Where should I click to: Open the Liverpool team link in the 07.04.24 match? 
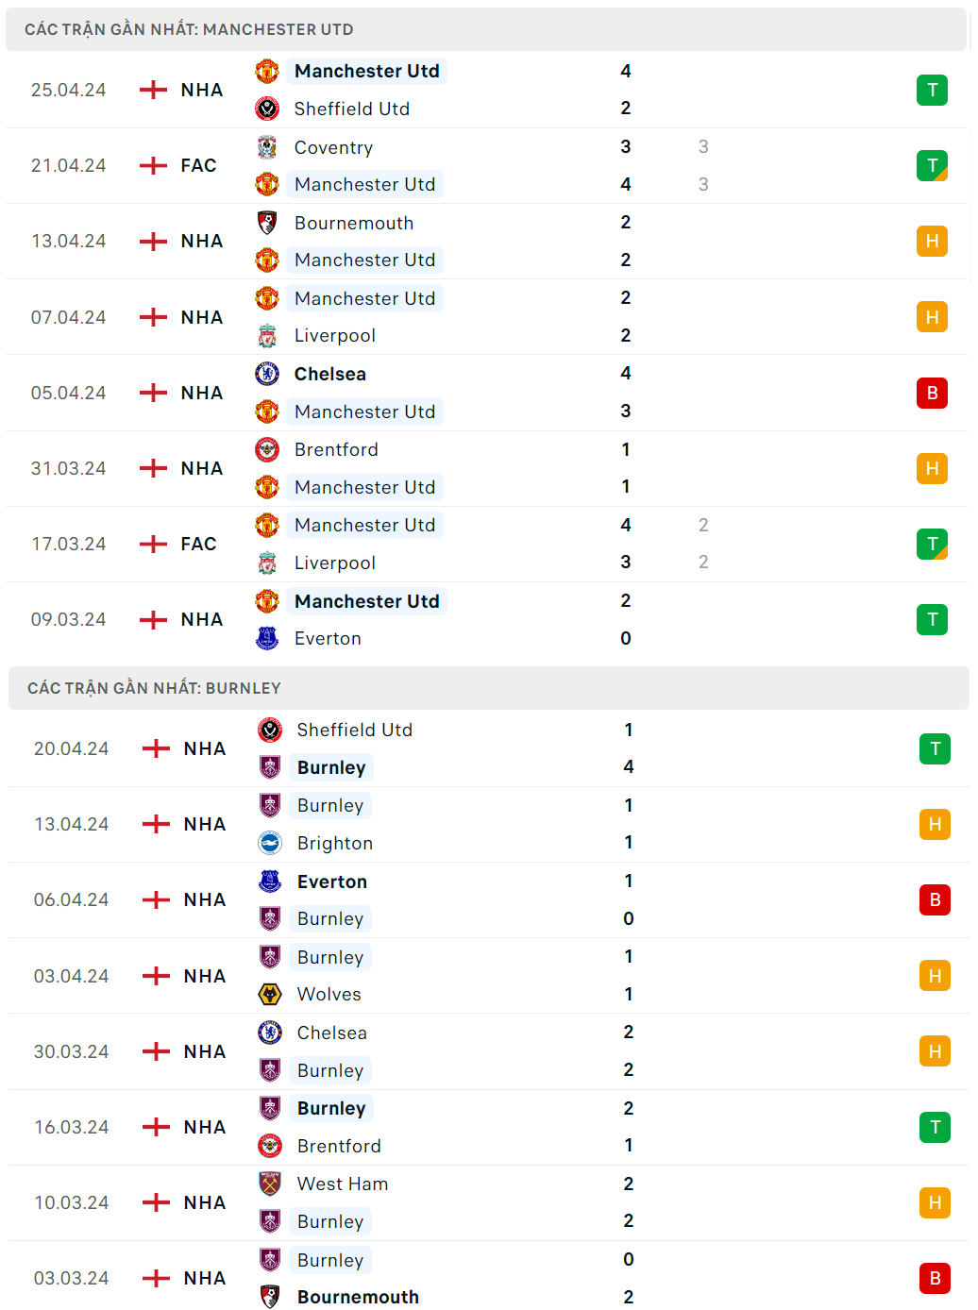tap(335, 336)
